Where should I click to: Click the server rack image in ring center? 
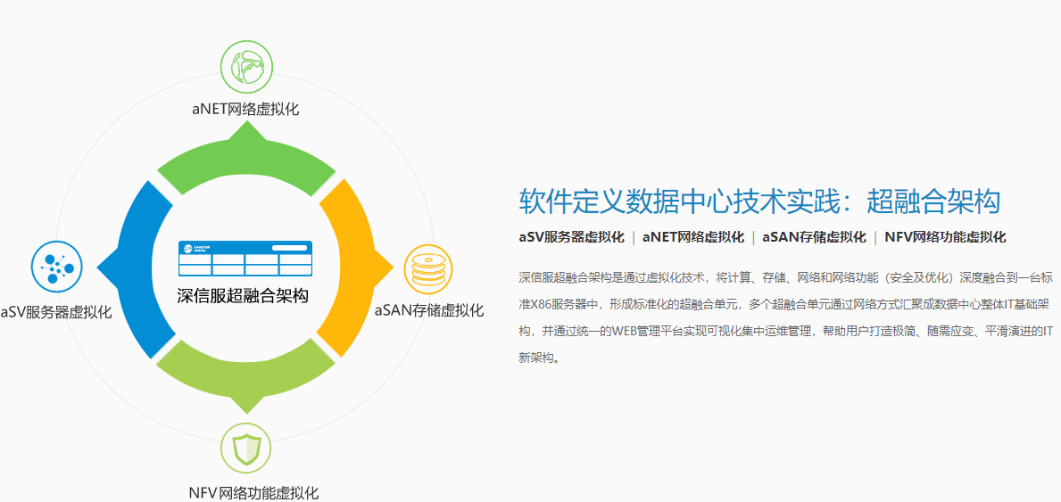[245, 258]
